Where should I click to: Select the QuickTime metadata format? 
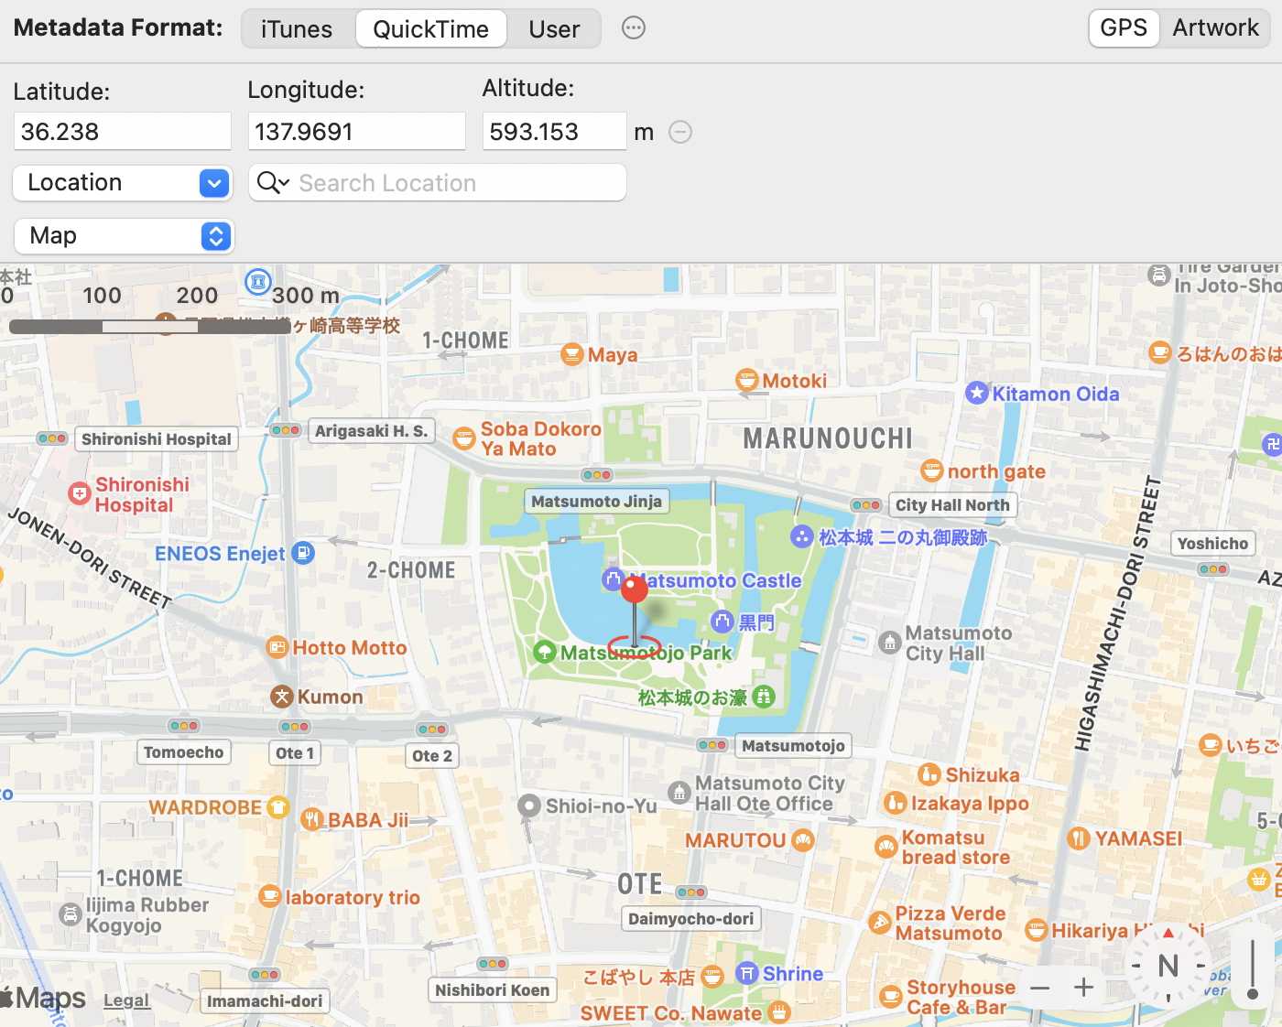(x=431, y=28)
